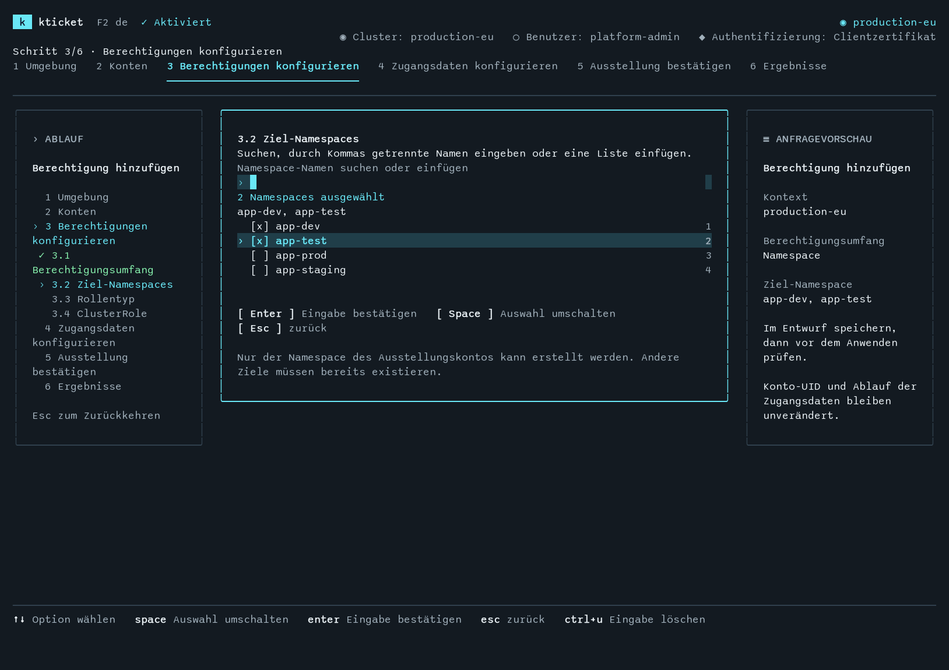The image size is (949, 670).
Task: Select 6 Ergebnisse in the Ablauf sidebar
Action: point(83,386)
